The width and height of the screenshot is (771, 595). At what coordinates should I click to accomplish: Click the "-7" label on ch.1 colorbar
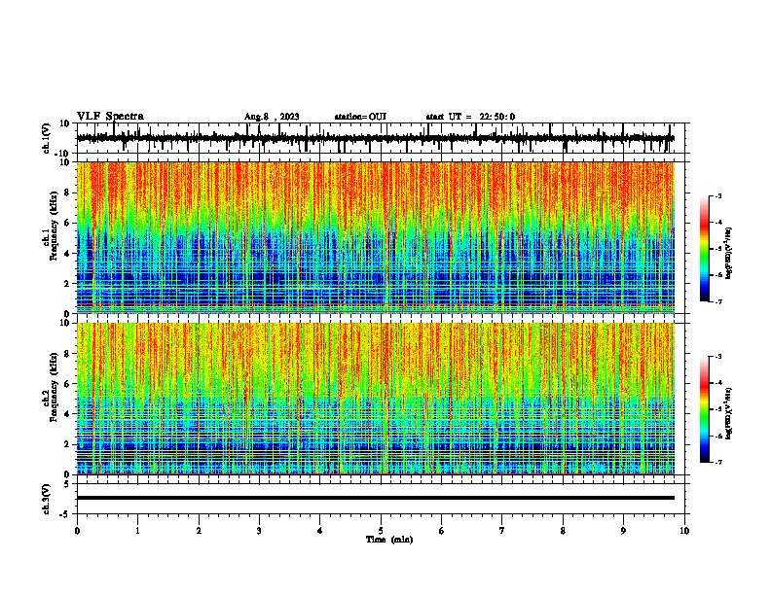coord(717,301)
